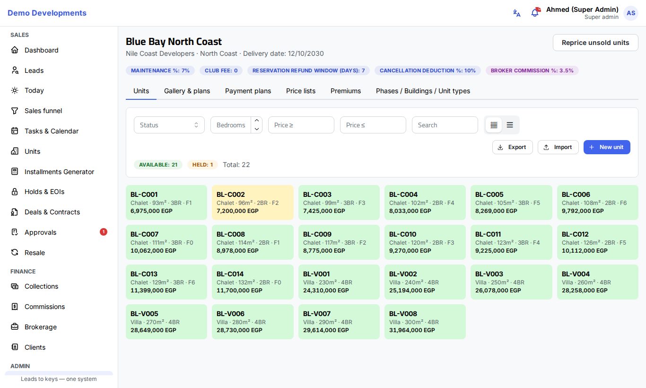Open villa unit card BL-V008
Viewport: 646px width, 388px height.
(x=425, y=322)
